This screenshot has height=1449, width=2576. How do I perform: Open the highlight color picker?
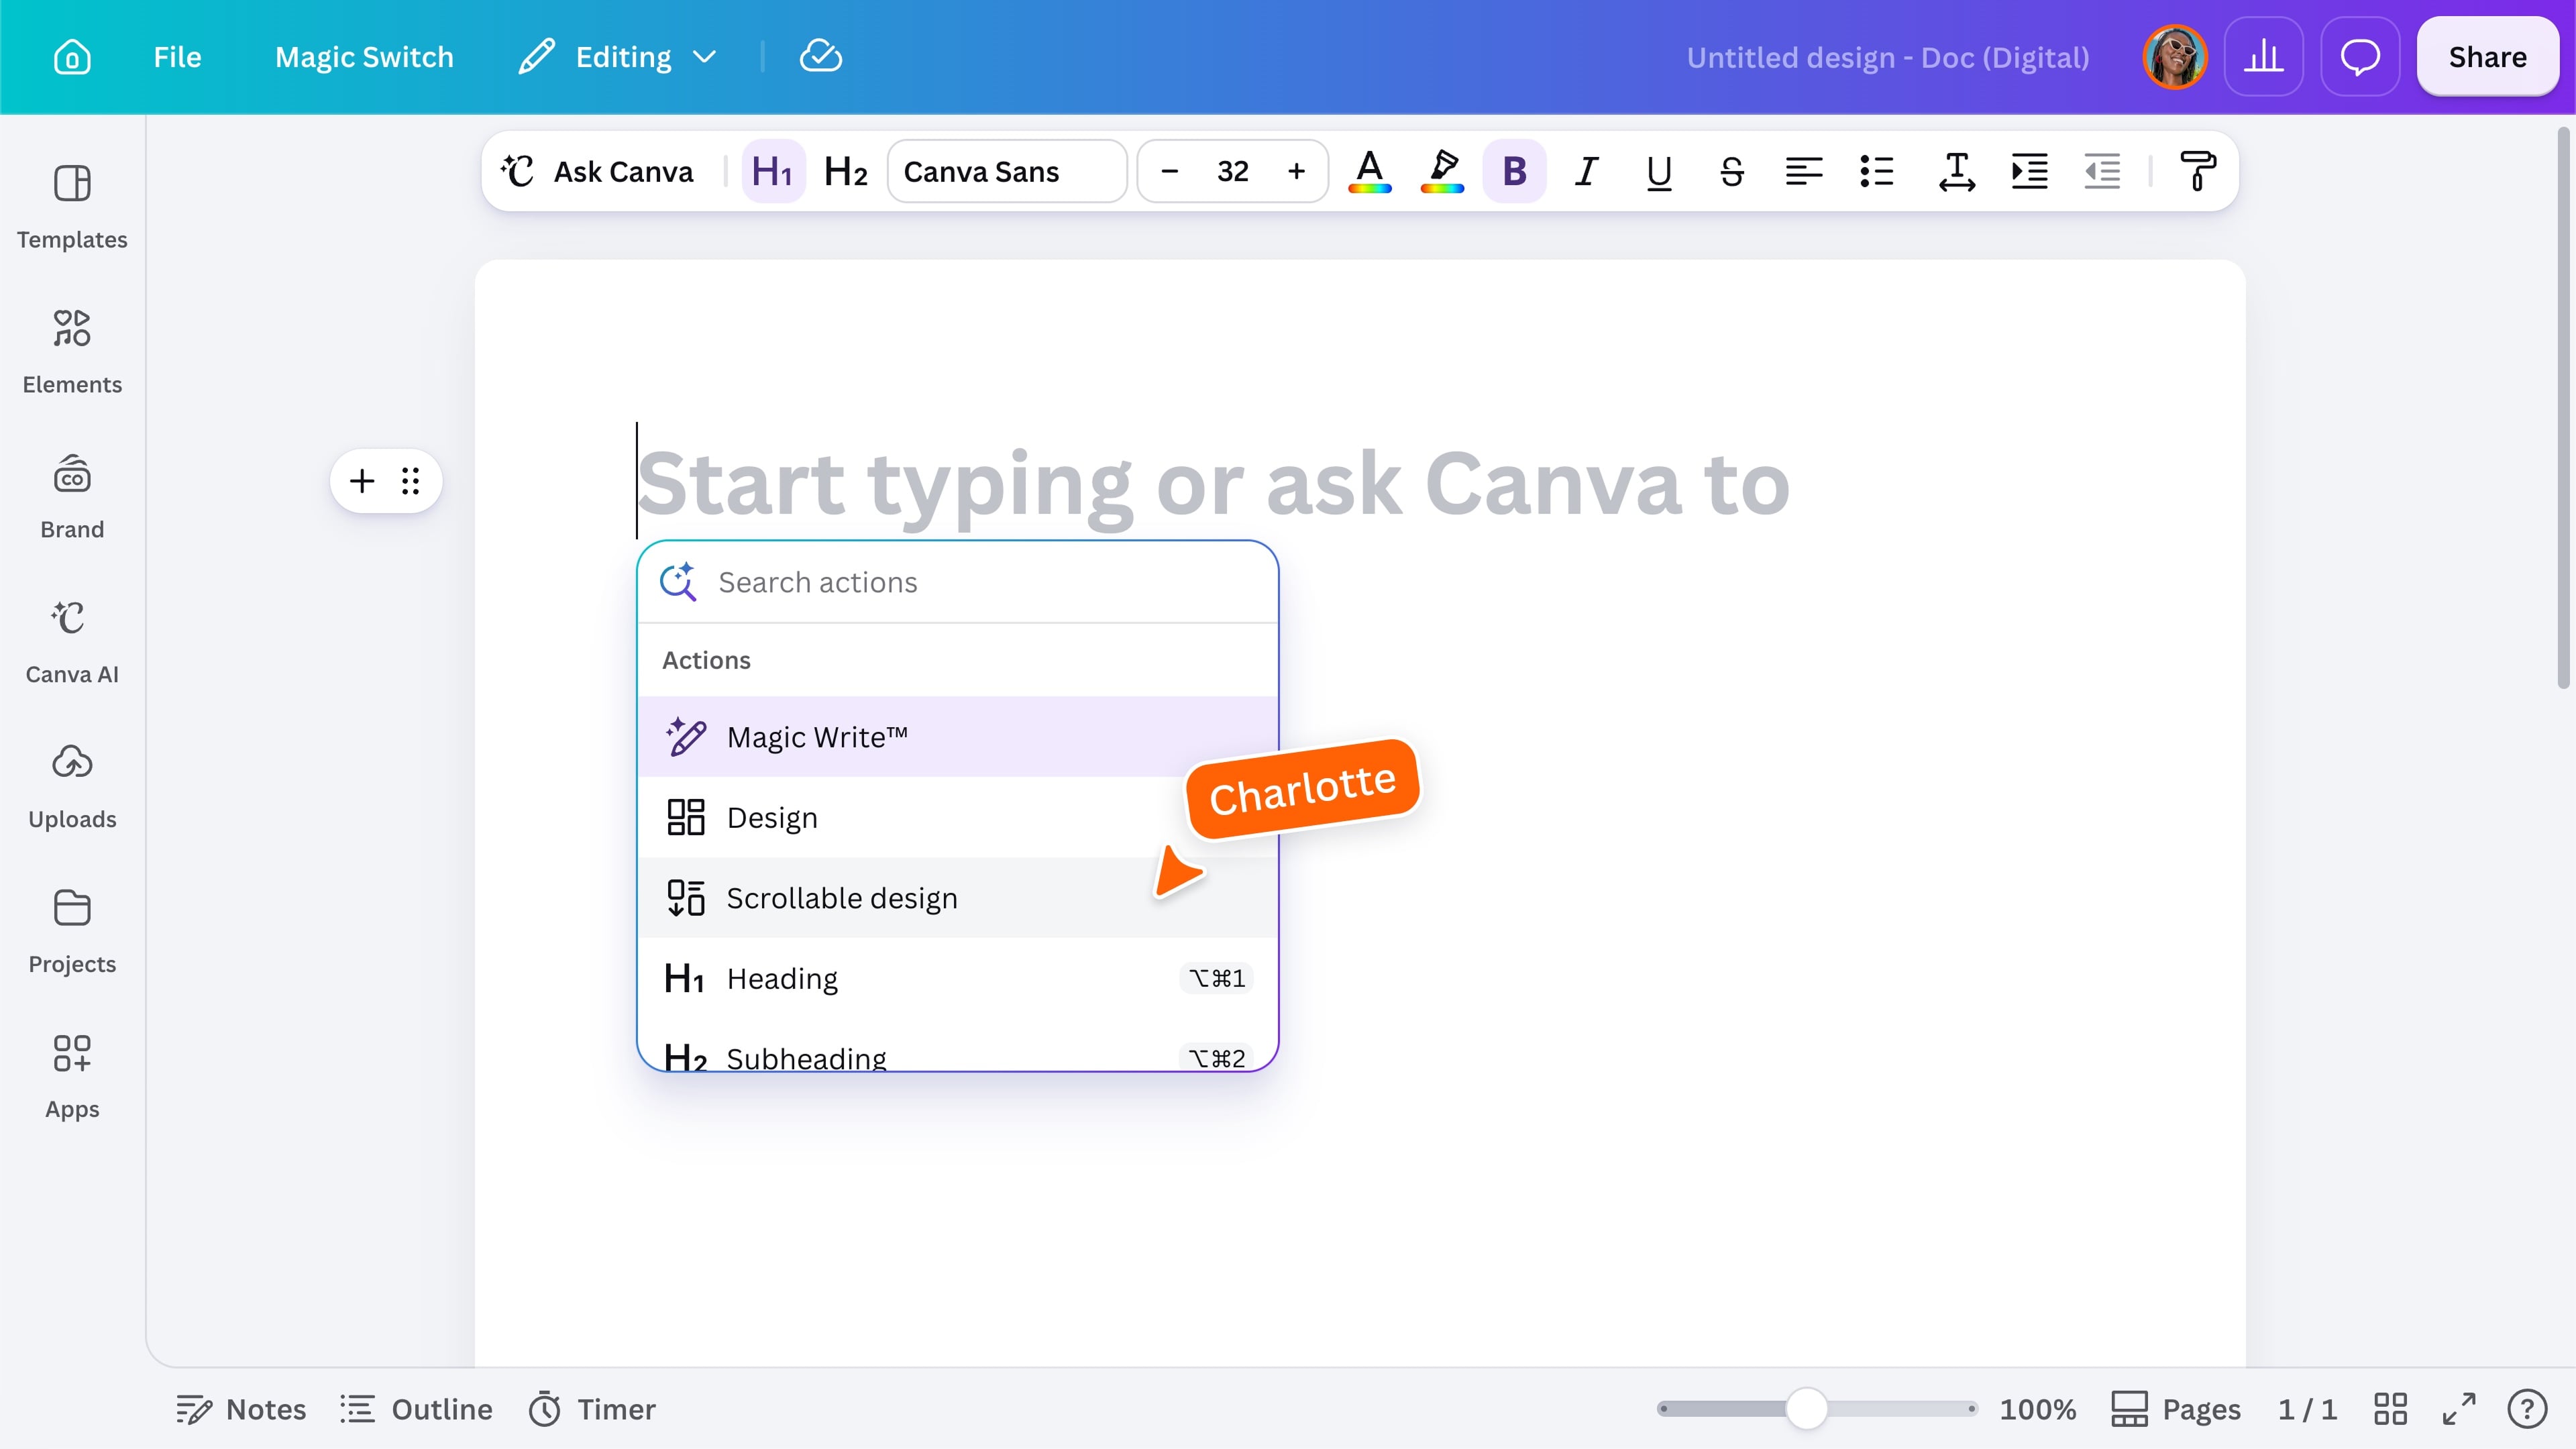pyautogui.click(x=1442, y=171)
